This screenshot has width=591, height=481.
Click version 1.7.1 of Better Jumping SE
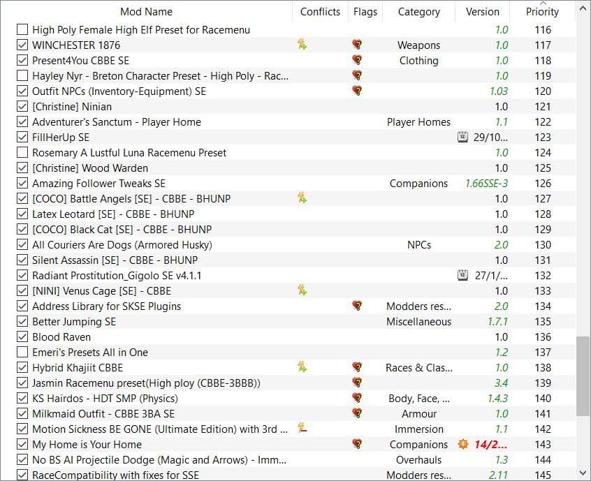pyautogui.click(x=498, y=322)
